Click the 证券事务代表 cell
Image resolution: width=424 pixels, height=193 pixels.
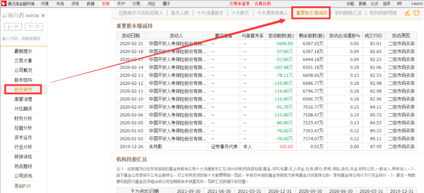click(x=224, y=147)
